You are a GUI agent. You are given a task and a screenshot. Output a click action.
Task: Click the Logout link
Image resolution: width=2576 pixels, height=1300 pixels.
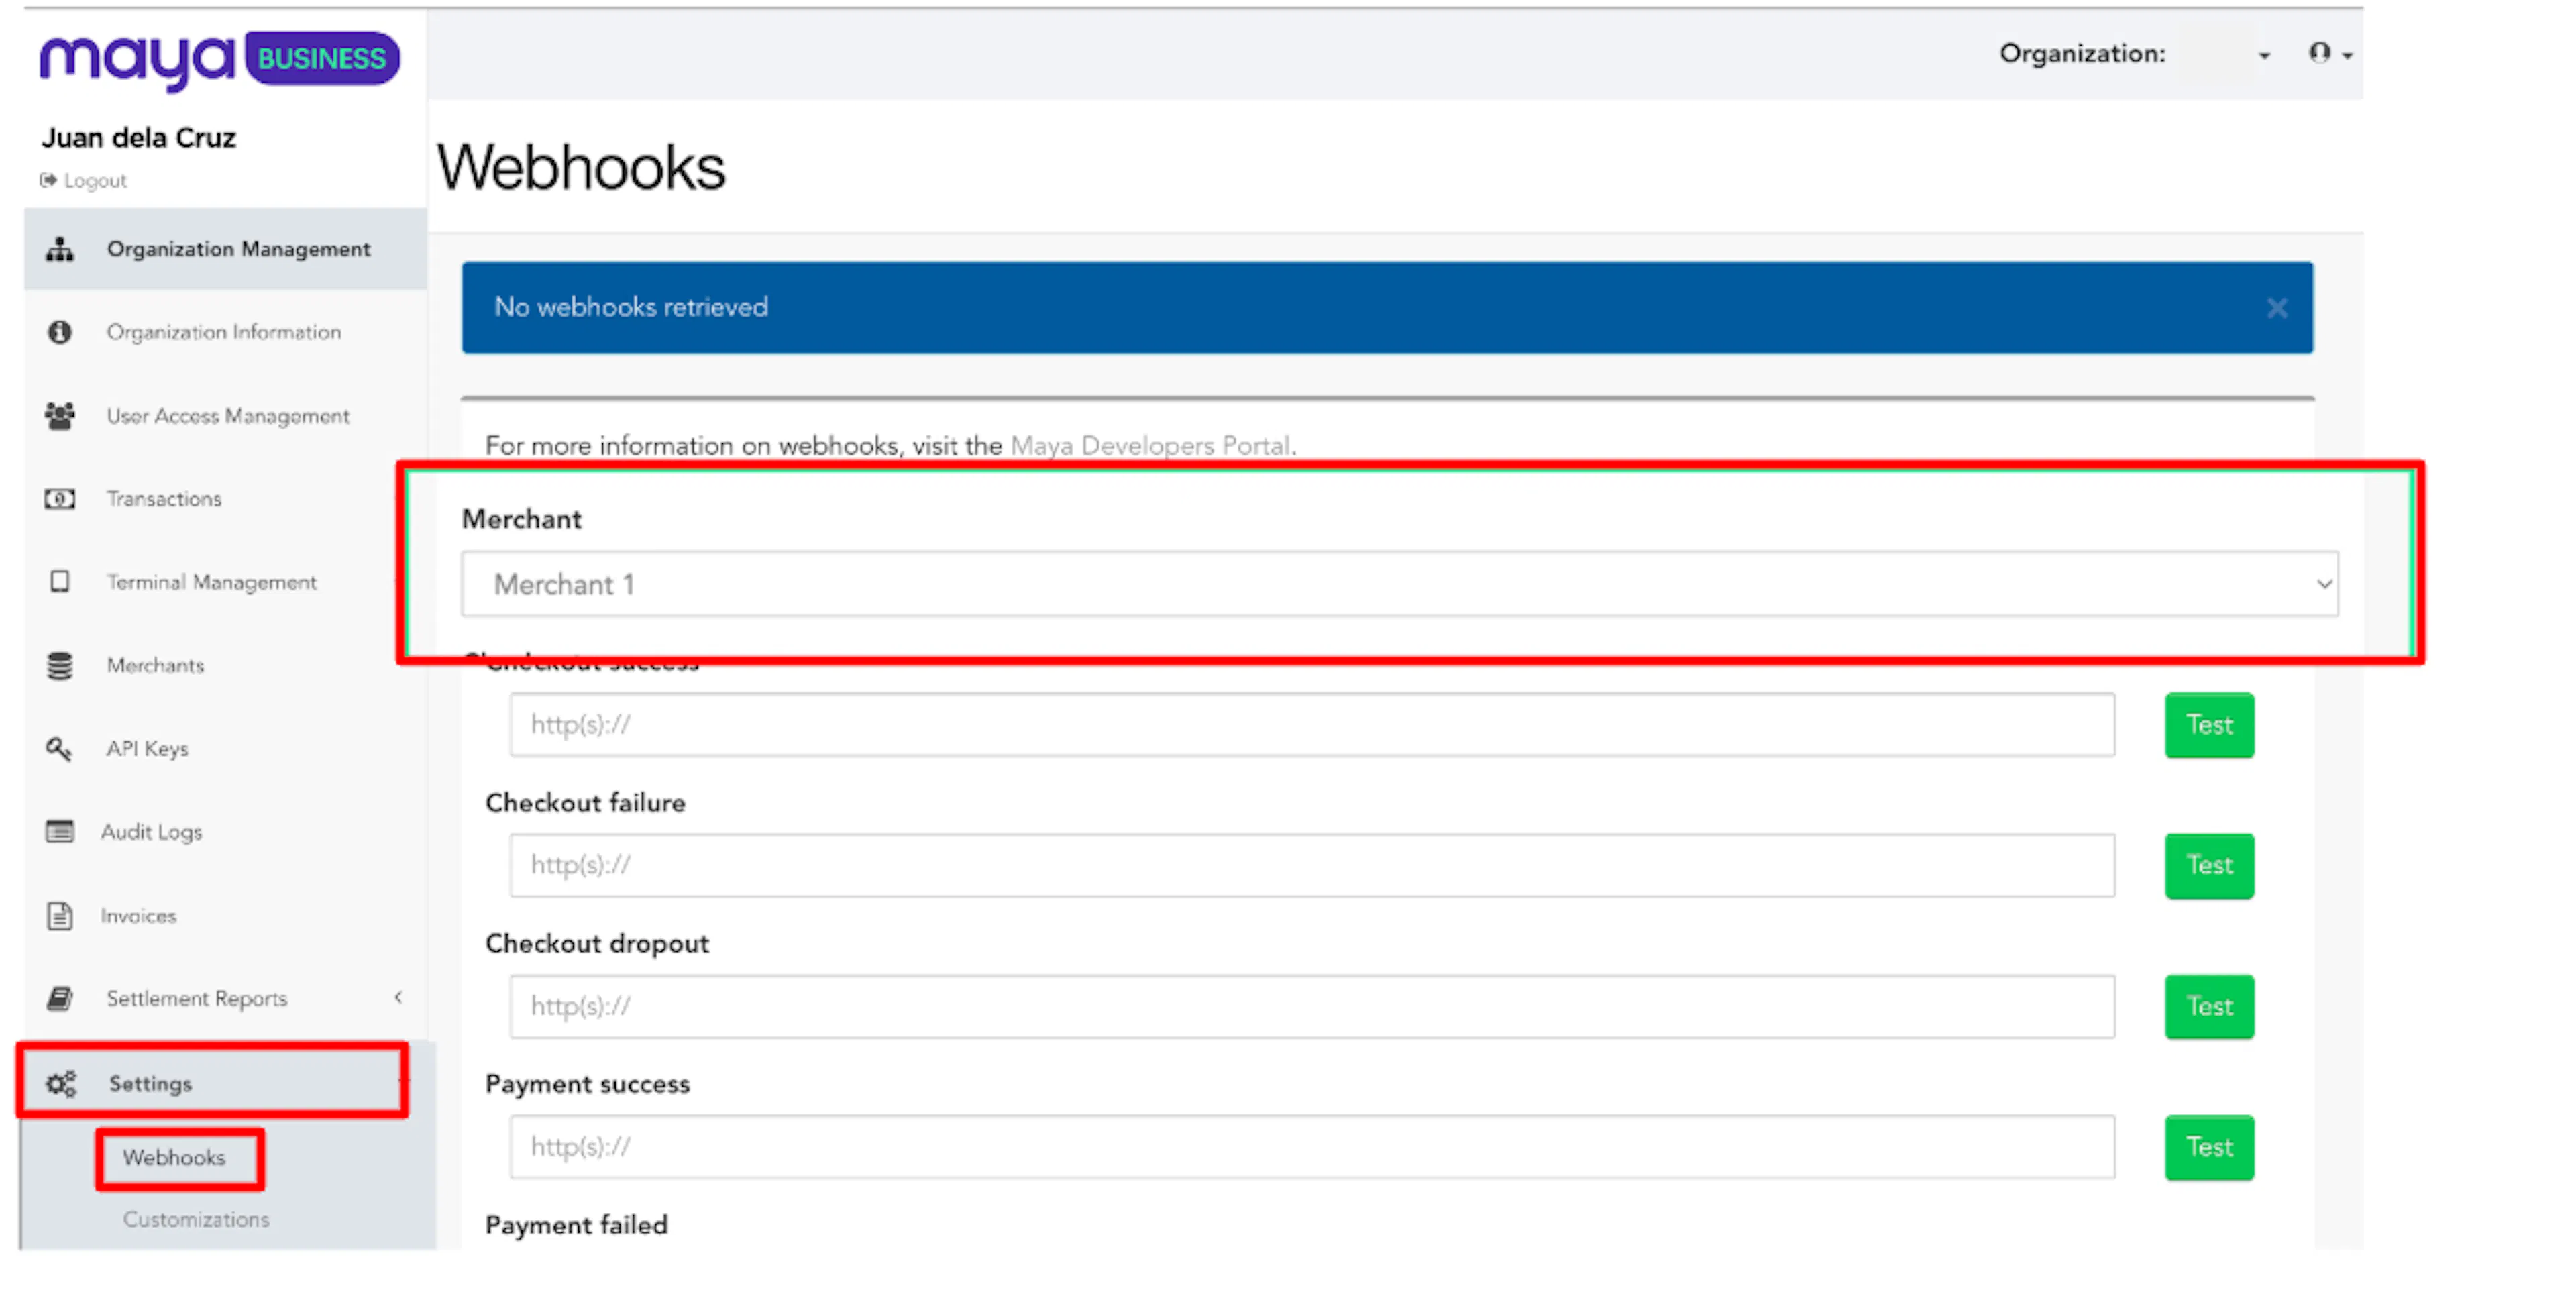tap(84, 181)
